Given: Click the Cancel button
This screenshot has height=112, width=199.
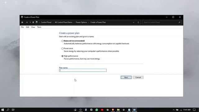Looking at the screenshot, I should coord(138,77).
